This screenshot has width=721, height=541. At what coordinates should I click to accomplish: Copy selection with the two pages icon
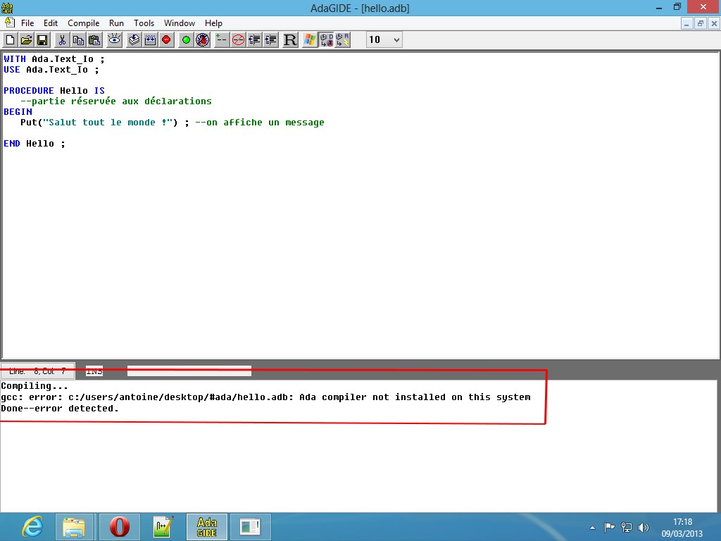78,40
